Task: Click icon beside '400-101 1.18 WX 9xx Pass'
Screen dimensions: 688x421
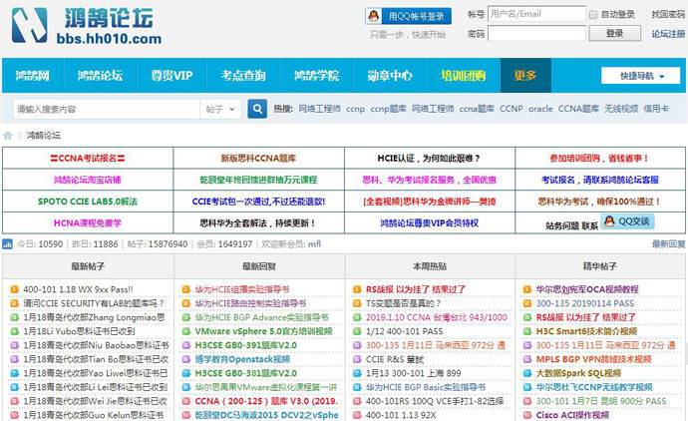Action: coord(15,289)
